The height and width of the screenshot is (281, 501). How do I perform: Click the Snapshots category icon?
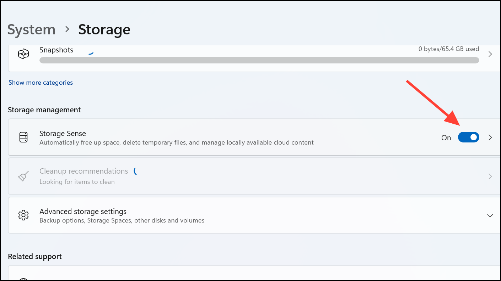(23, 54)
